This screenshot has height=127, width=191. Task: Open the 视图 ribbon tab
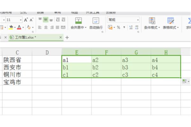[x=74, y=12]
